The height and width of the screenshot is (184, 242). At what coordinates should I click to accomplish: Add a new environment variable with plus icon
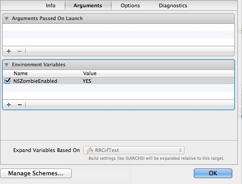pos(9,105)
